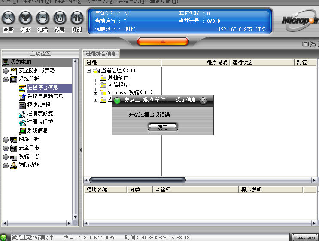Viewport: 319px width, 241px height.
Task: Click the 安全日志 notepad icon
Action: tap(14, 148)
